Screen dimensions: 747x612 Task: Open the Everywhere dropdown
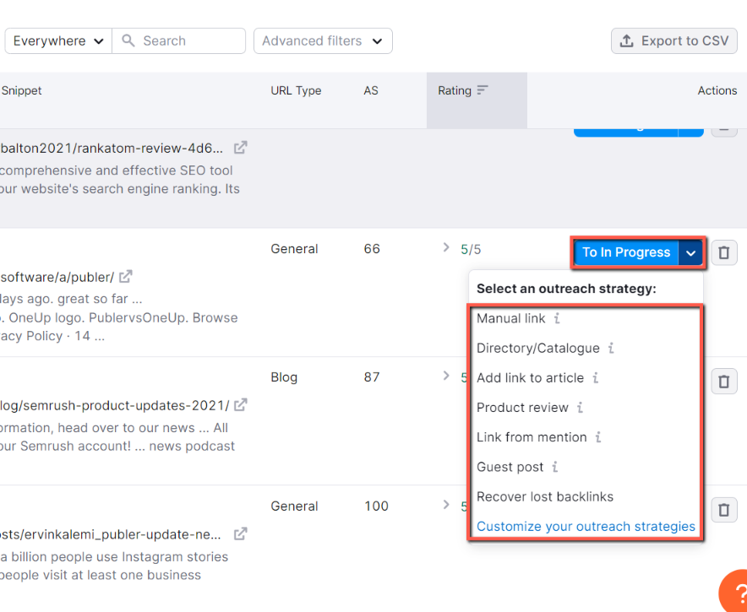pos(57,41)
